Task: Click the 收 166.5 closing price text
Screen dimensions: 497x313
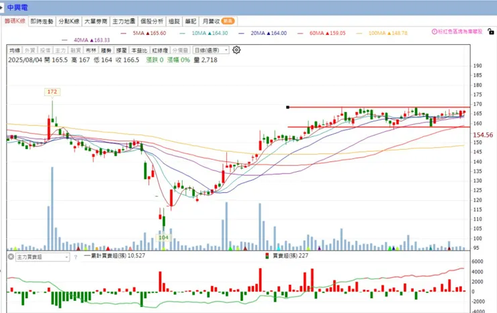Action: (128, 60)
